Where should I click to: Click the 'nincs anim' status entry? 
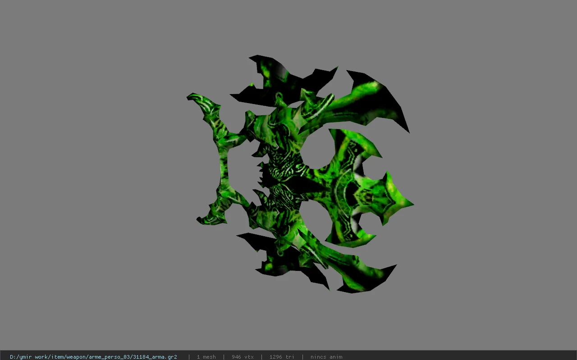tap(326, 357)
